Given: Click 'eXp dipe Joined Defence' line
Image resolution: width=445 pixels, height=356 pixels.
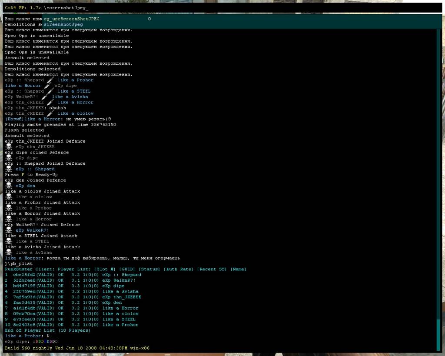Looking at the screenshot, I should pos(37,153).
